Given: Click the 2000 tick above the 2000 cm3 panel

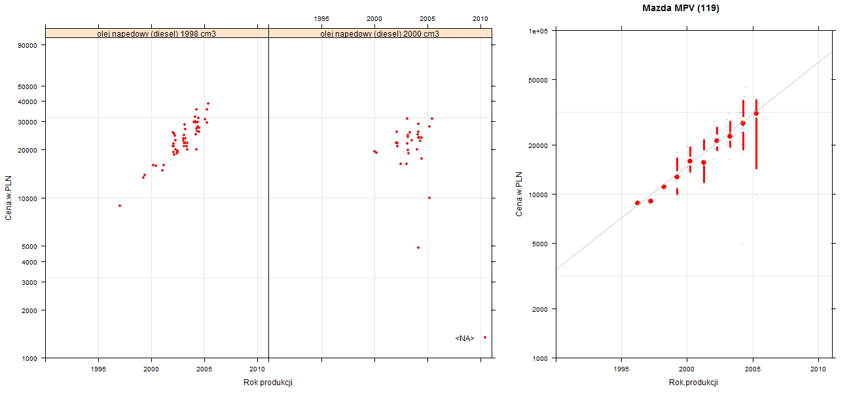Looking at the screenshot, I should pos(374,18).
